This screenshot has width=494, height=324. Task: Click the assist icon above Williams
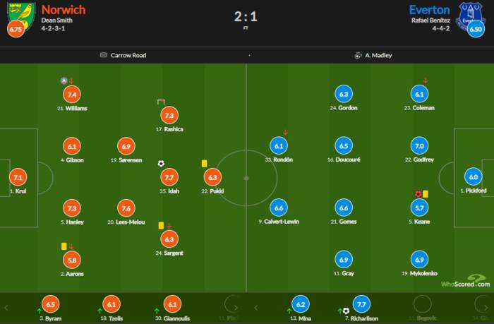tap(64, 80)
